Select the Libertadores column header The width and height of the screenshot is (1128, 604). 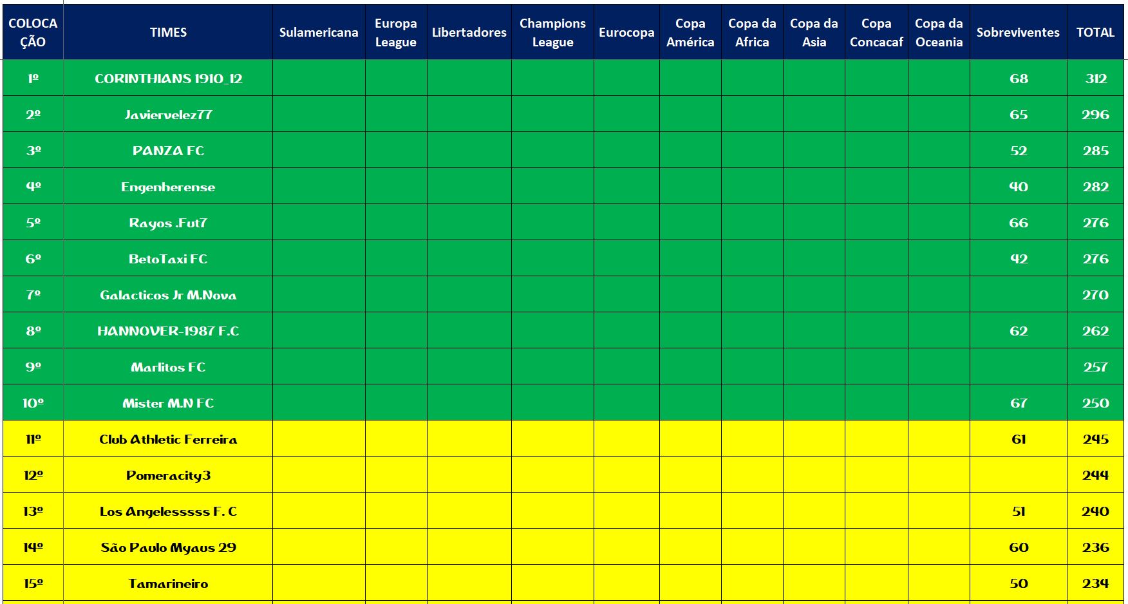coord(469,32)
